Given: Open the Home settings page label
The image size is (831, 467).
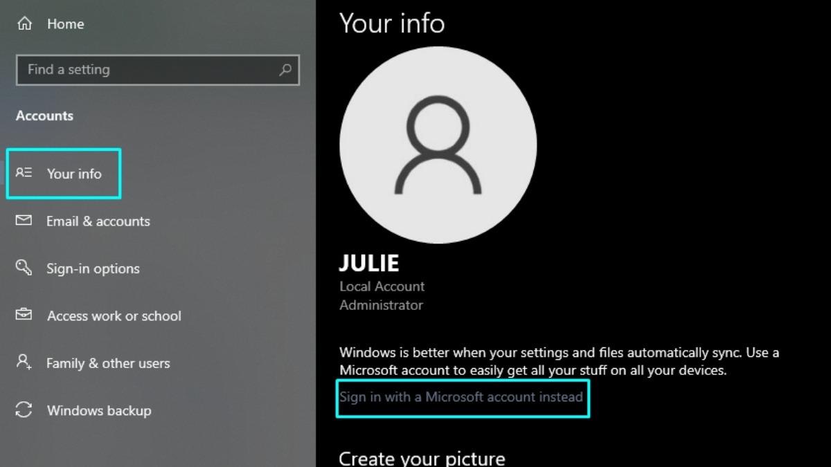Looking at the screenshot, I should 66,24.
